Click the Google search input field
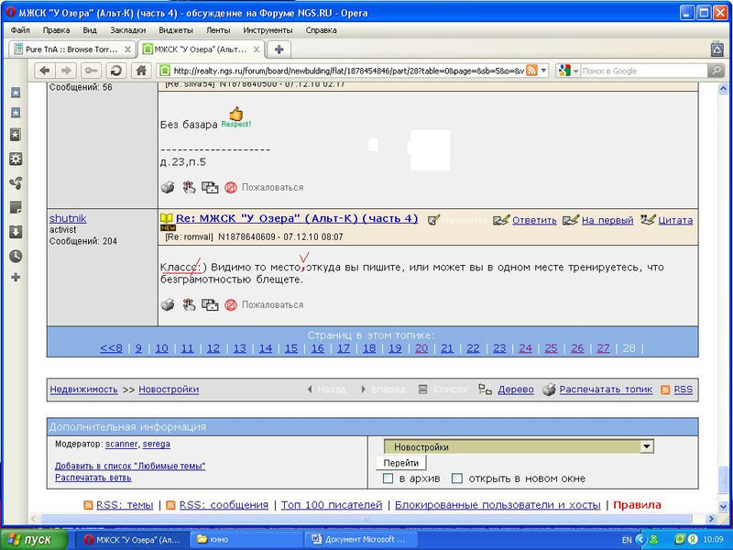This screenshot has width=733, height=550. tap(641, 71)
